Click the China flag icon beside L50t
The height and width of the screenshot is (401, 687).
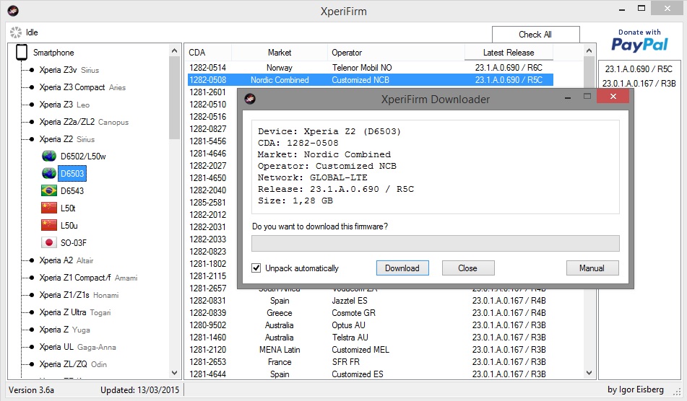pos(49,208)
